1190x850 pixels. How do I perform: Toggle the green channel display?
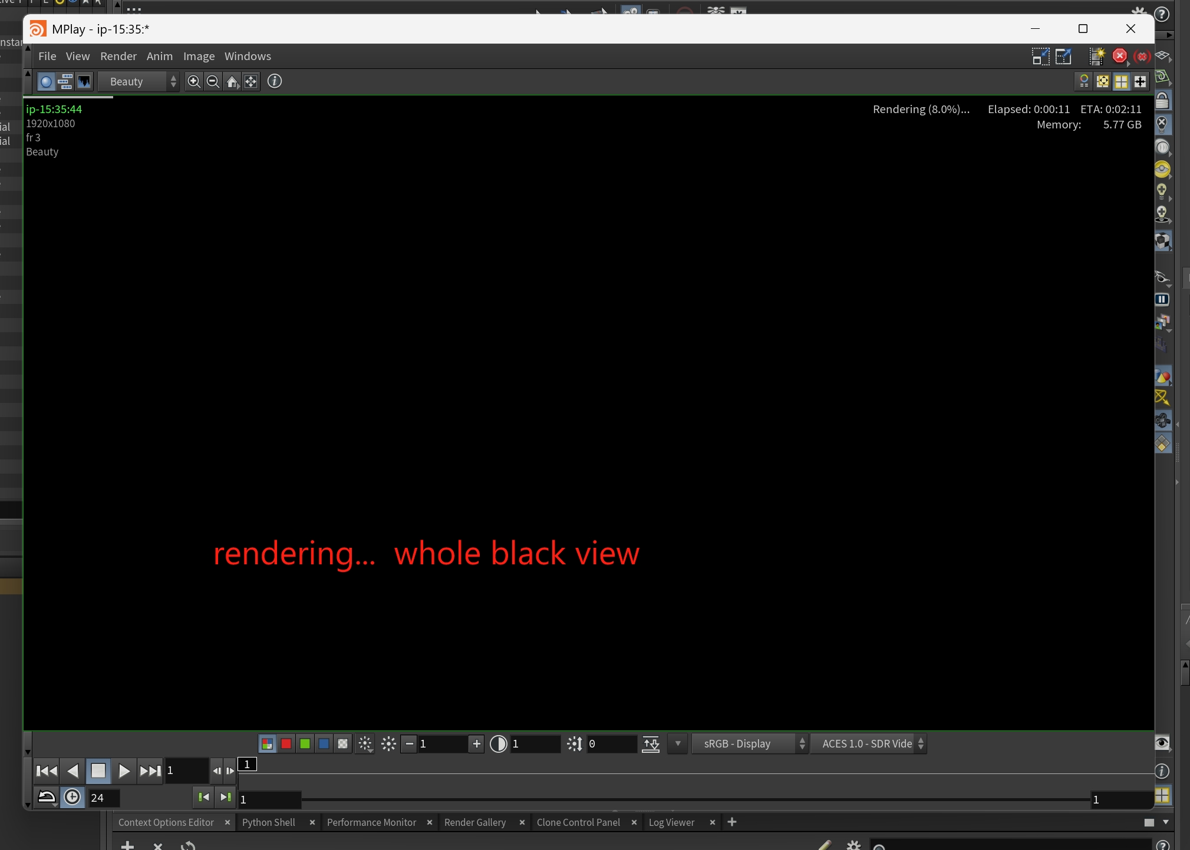pyautogui.click(x=305, y=744)
